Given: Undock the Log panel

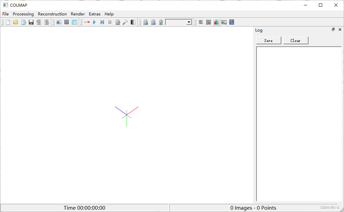Looking at the screenshot, I should (x=333, y=30).
